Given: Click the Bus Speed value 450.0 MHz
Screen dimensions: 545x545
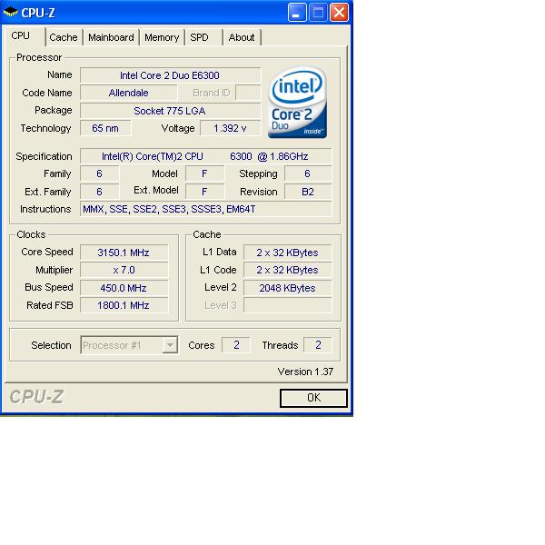Looking at the screenshot, I should [x=124, y=288].
